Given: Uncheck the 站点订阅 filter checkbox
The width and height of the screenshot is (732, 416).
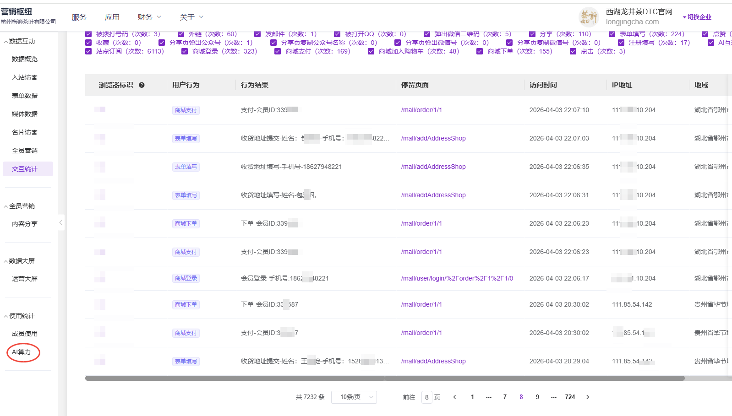Looking at the screenshot, I should [x=88, y=52].
